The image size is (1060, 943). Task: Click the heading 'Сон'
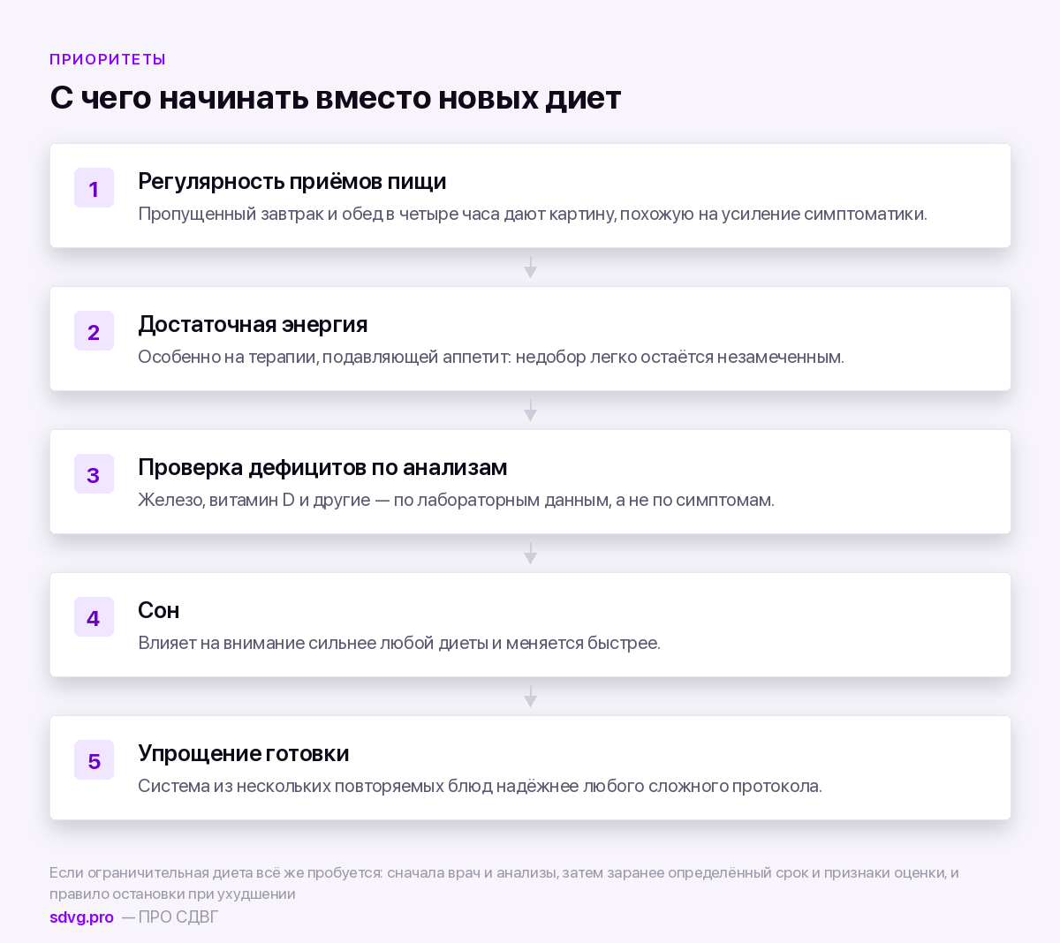(x=159, y=610)
